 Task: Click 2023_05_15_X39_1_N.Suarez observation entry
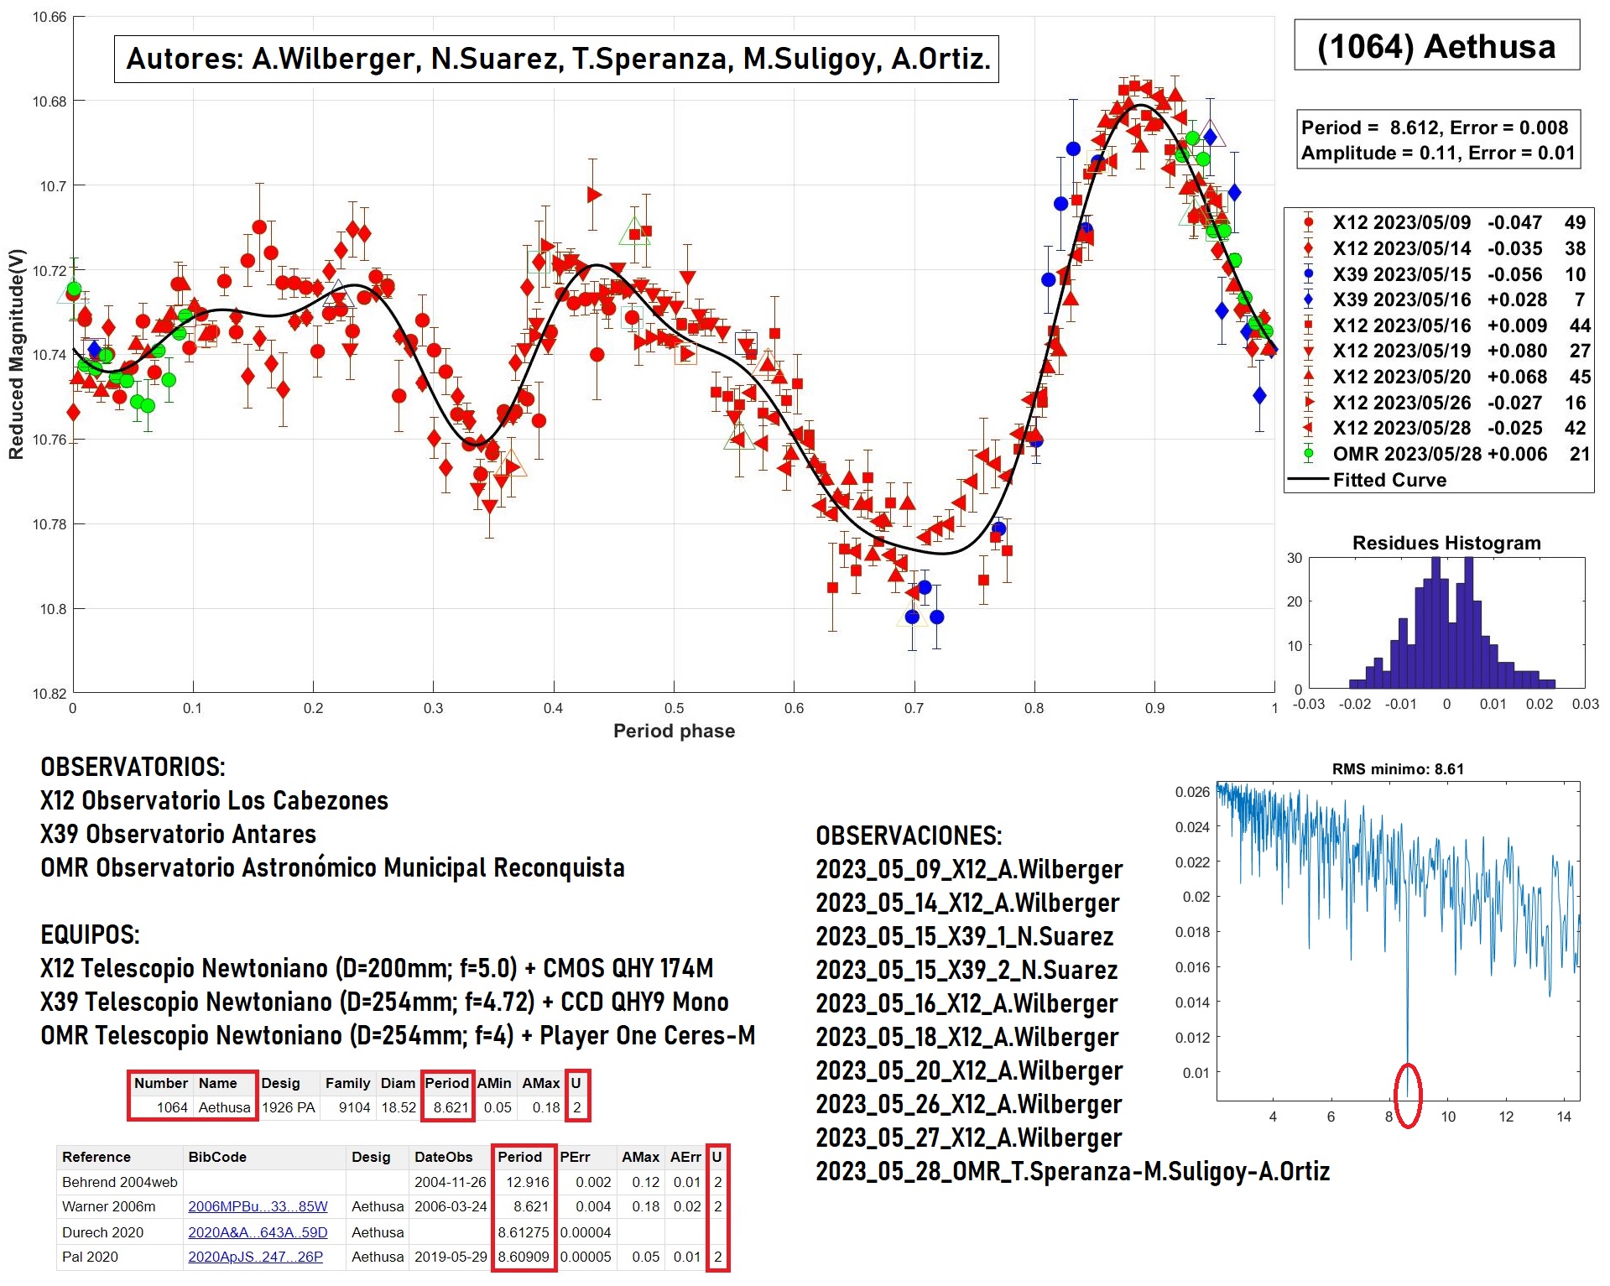pos(965,936)
